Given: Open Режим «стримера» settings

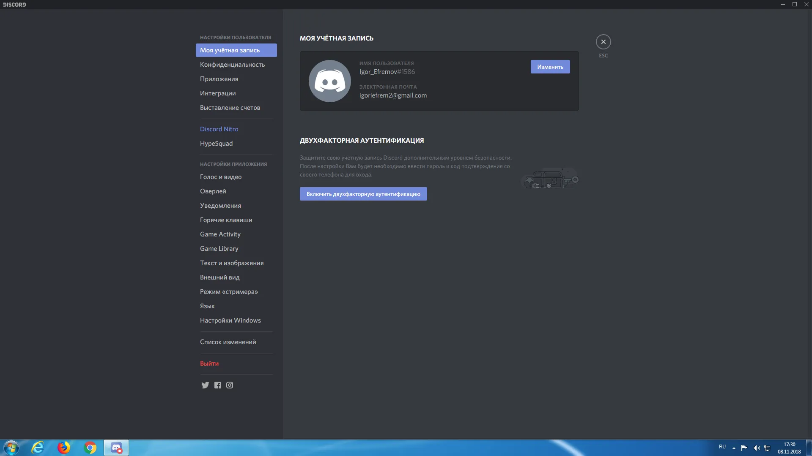Looking at the screenshot, I should tap(229, 292).
